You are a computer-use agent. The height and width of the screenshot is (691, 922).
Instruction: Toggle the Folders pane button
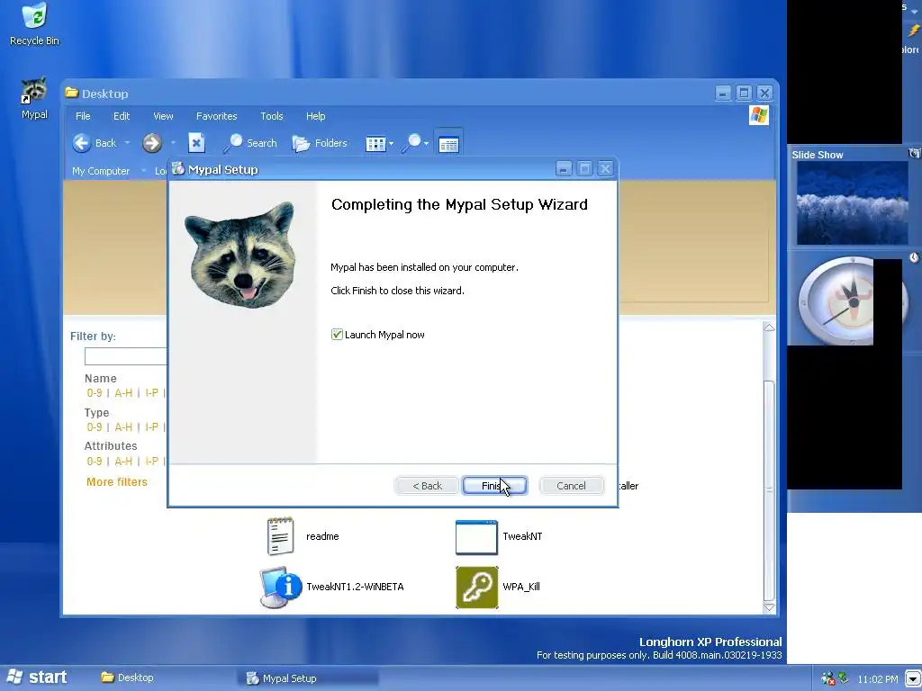pyautogui.click(x=320, y=143)
